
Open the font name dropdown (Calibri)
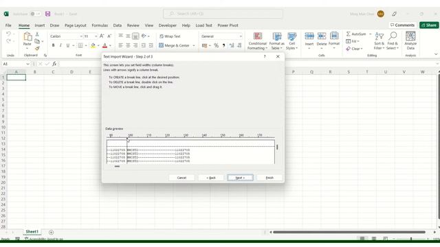coord(81,36)
